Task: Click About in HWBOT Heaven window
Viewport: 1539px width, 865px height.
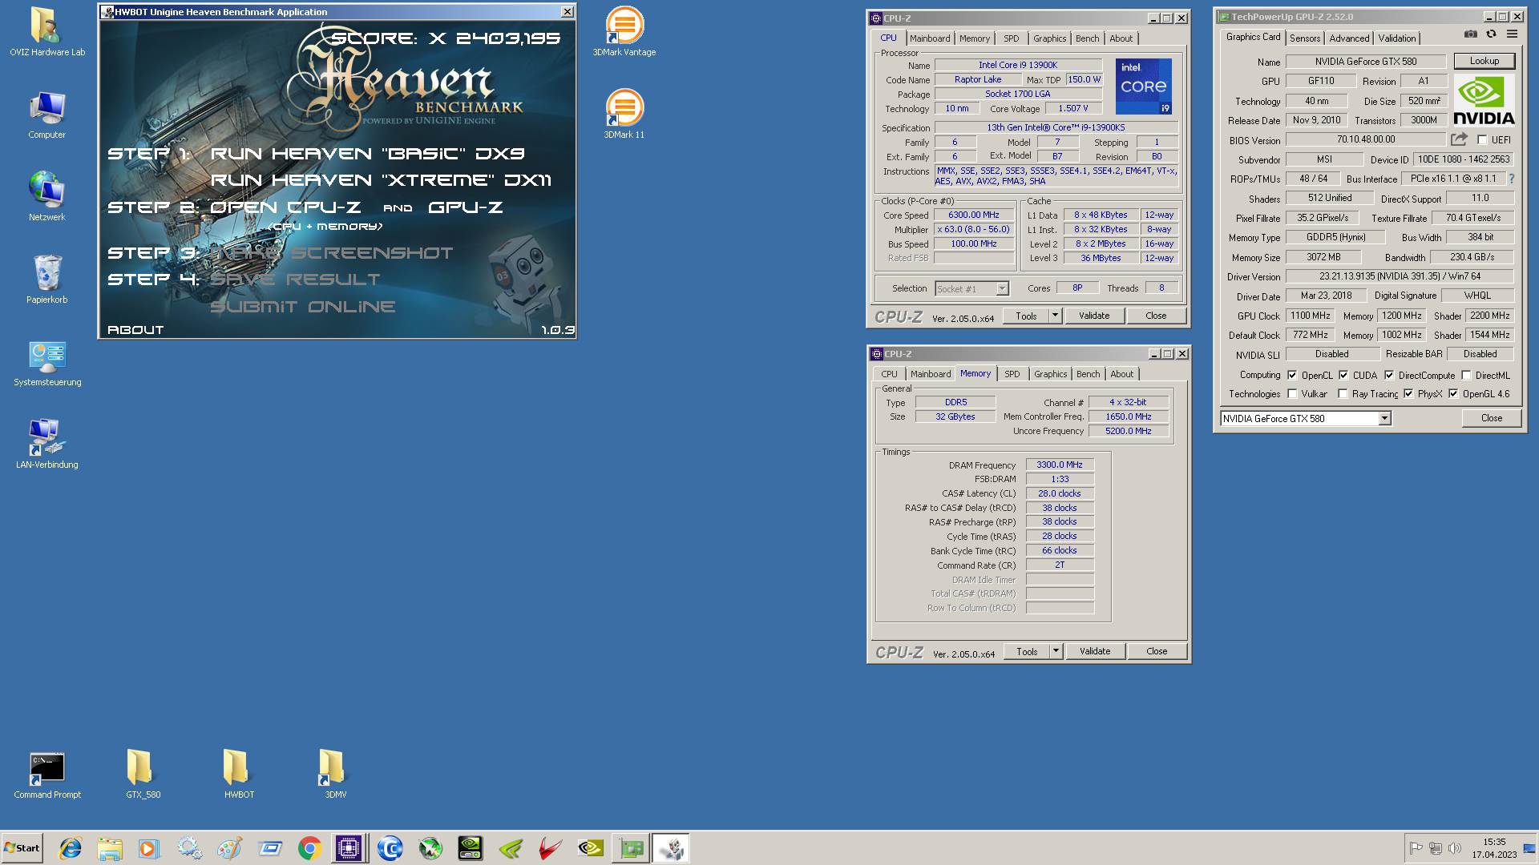Action: pos(135,330)
